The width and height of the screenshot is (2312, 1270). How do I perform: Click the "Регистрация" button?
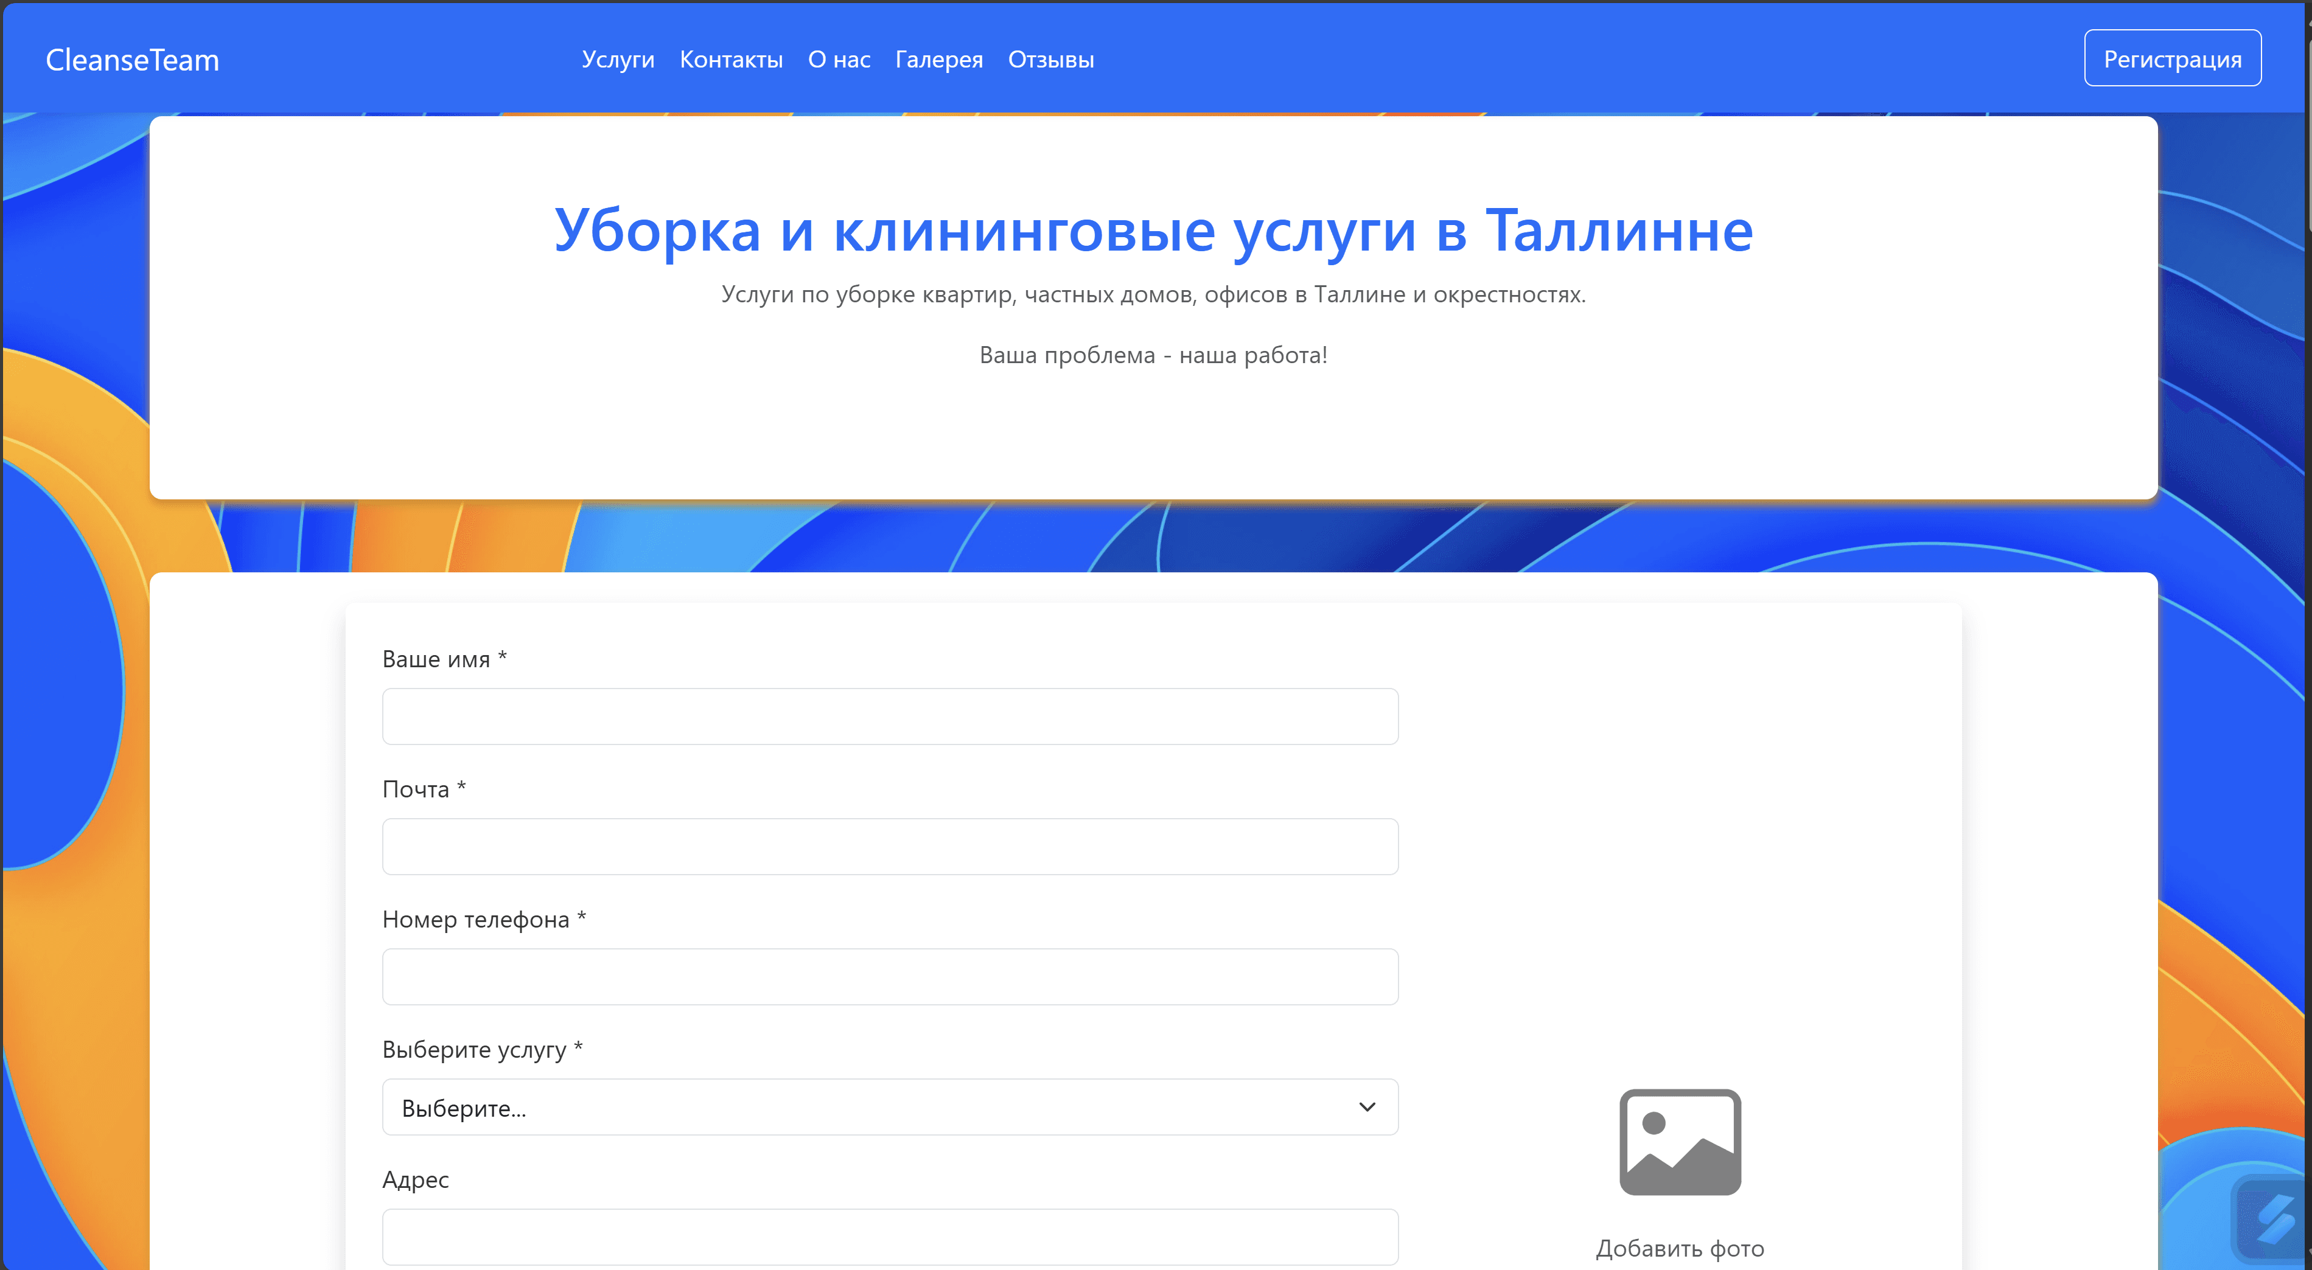coord(2172,57)
